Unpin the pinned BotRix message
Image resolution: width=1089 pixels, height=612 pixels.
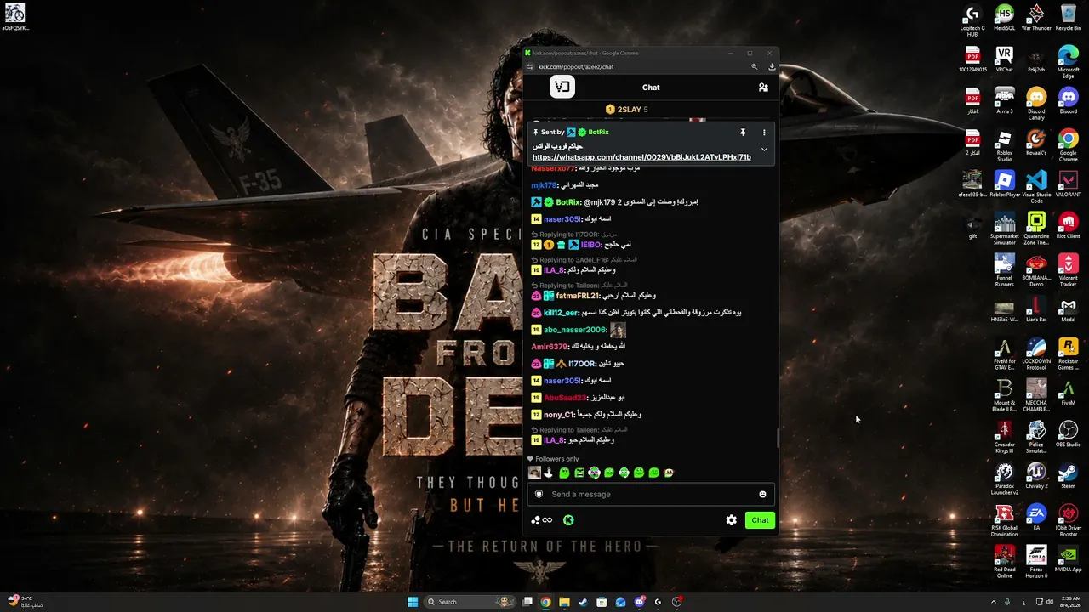pyautogui.click(x=743, y=133)
